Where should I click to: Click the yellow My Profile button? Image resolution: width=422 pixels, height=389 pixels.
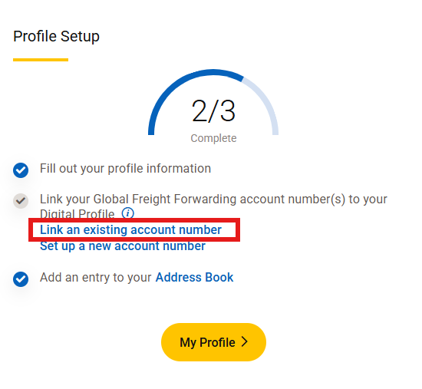tap(213, 342)
